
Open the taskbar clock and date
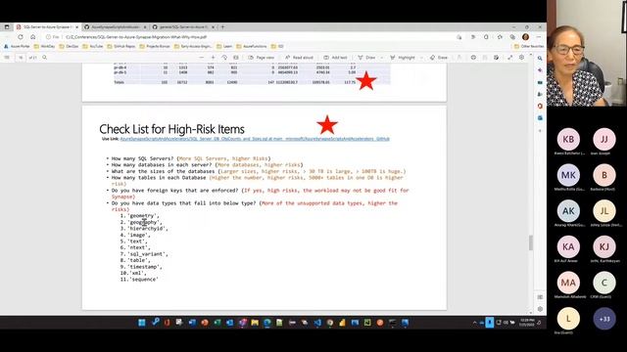click(x=527, y=322)
